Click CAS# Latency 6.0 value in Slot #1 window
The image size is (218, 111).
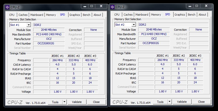tap(90, 65)
